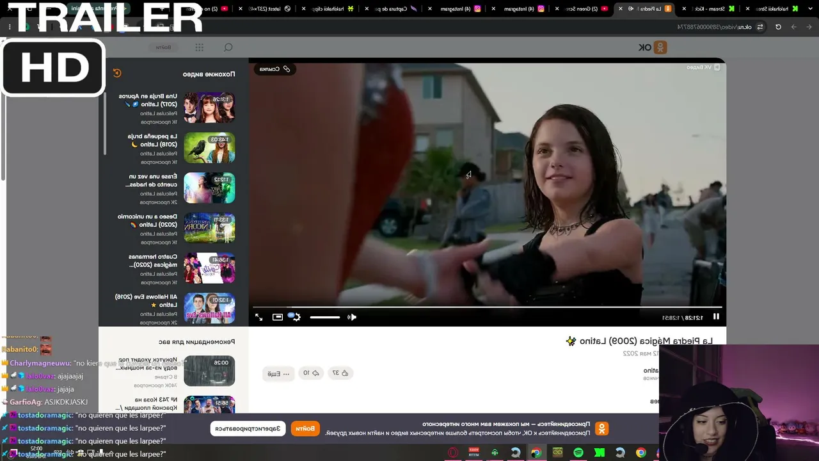The image size is (819, 461).
Task: Open Una Bruja en Apuros thumbnail
Action: click(209, 108)
